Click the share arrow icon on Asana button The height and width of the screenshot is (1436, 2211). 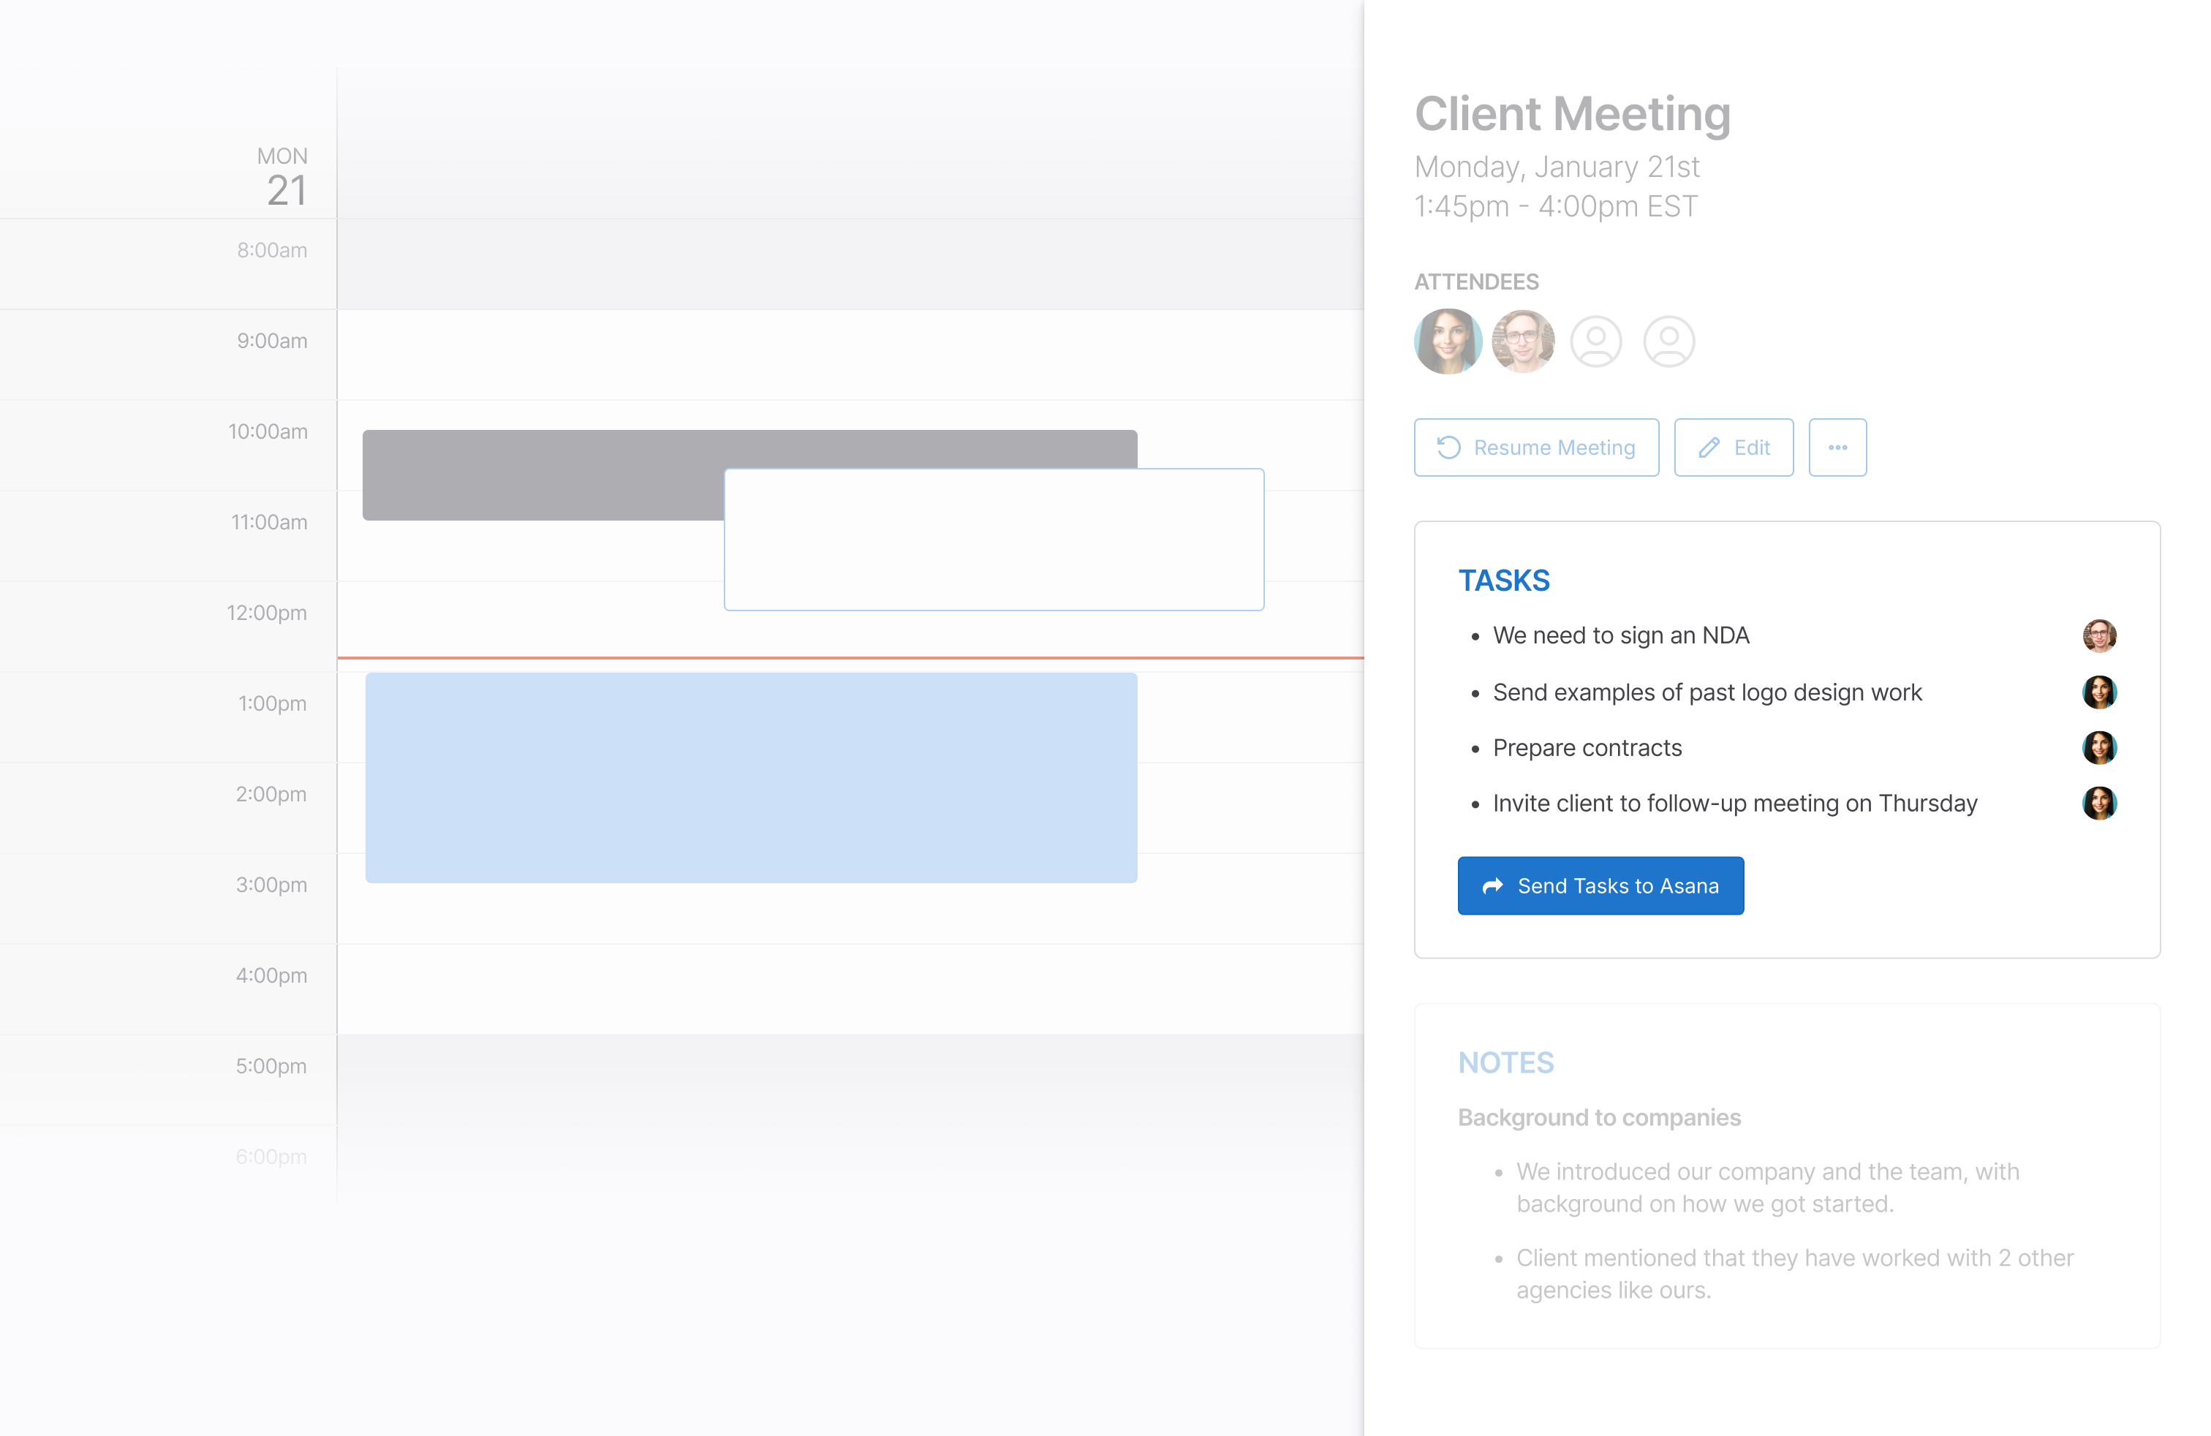[x=1492, y=886]
